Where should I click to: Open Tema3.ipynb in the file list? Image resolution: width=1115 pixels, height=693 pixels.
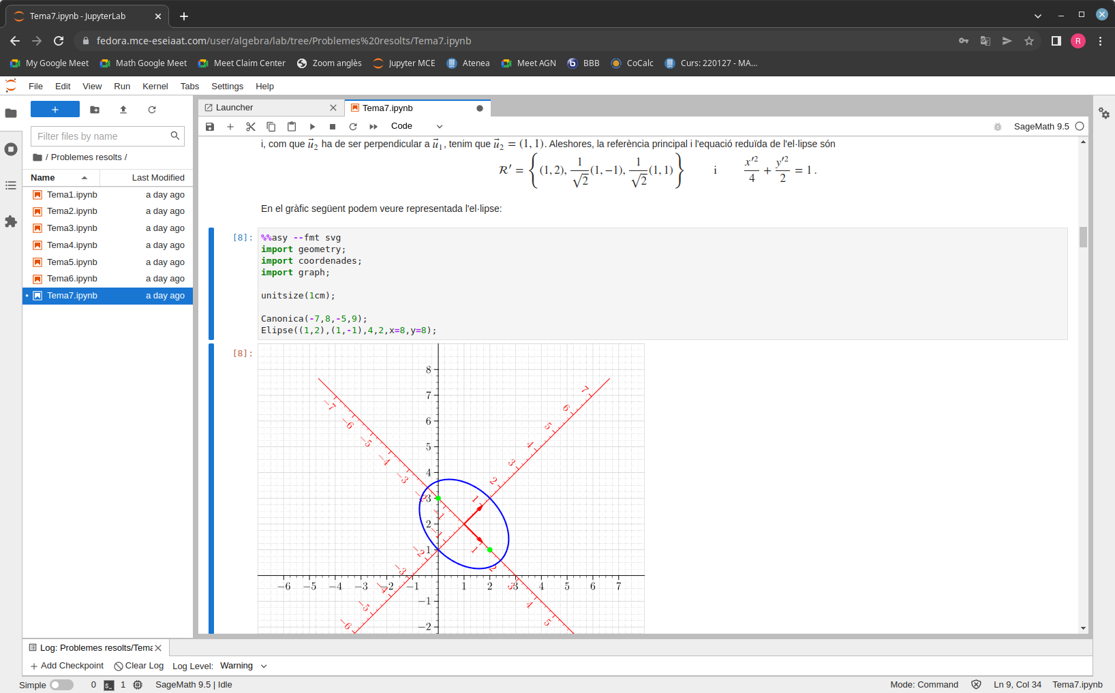[72, 228]
